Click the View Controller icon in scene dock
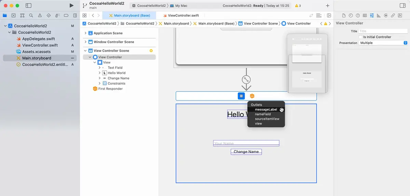 (241, 96)
